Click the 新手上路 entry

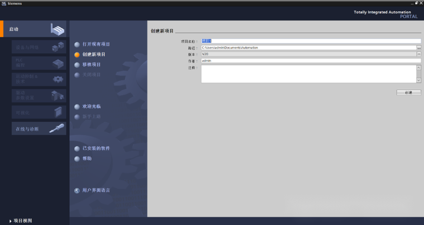[91, 117]
